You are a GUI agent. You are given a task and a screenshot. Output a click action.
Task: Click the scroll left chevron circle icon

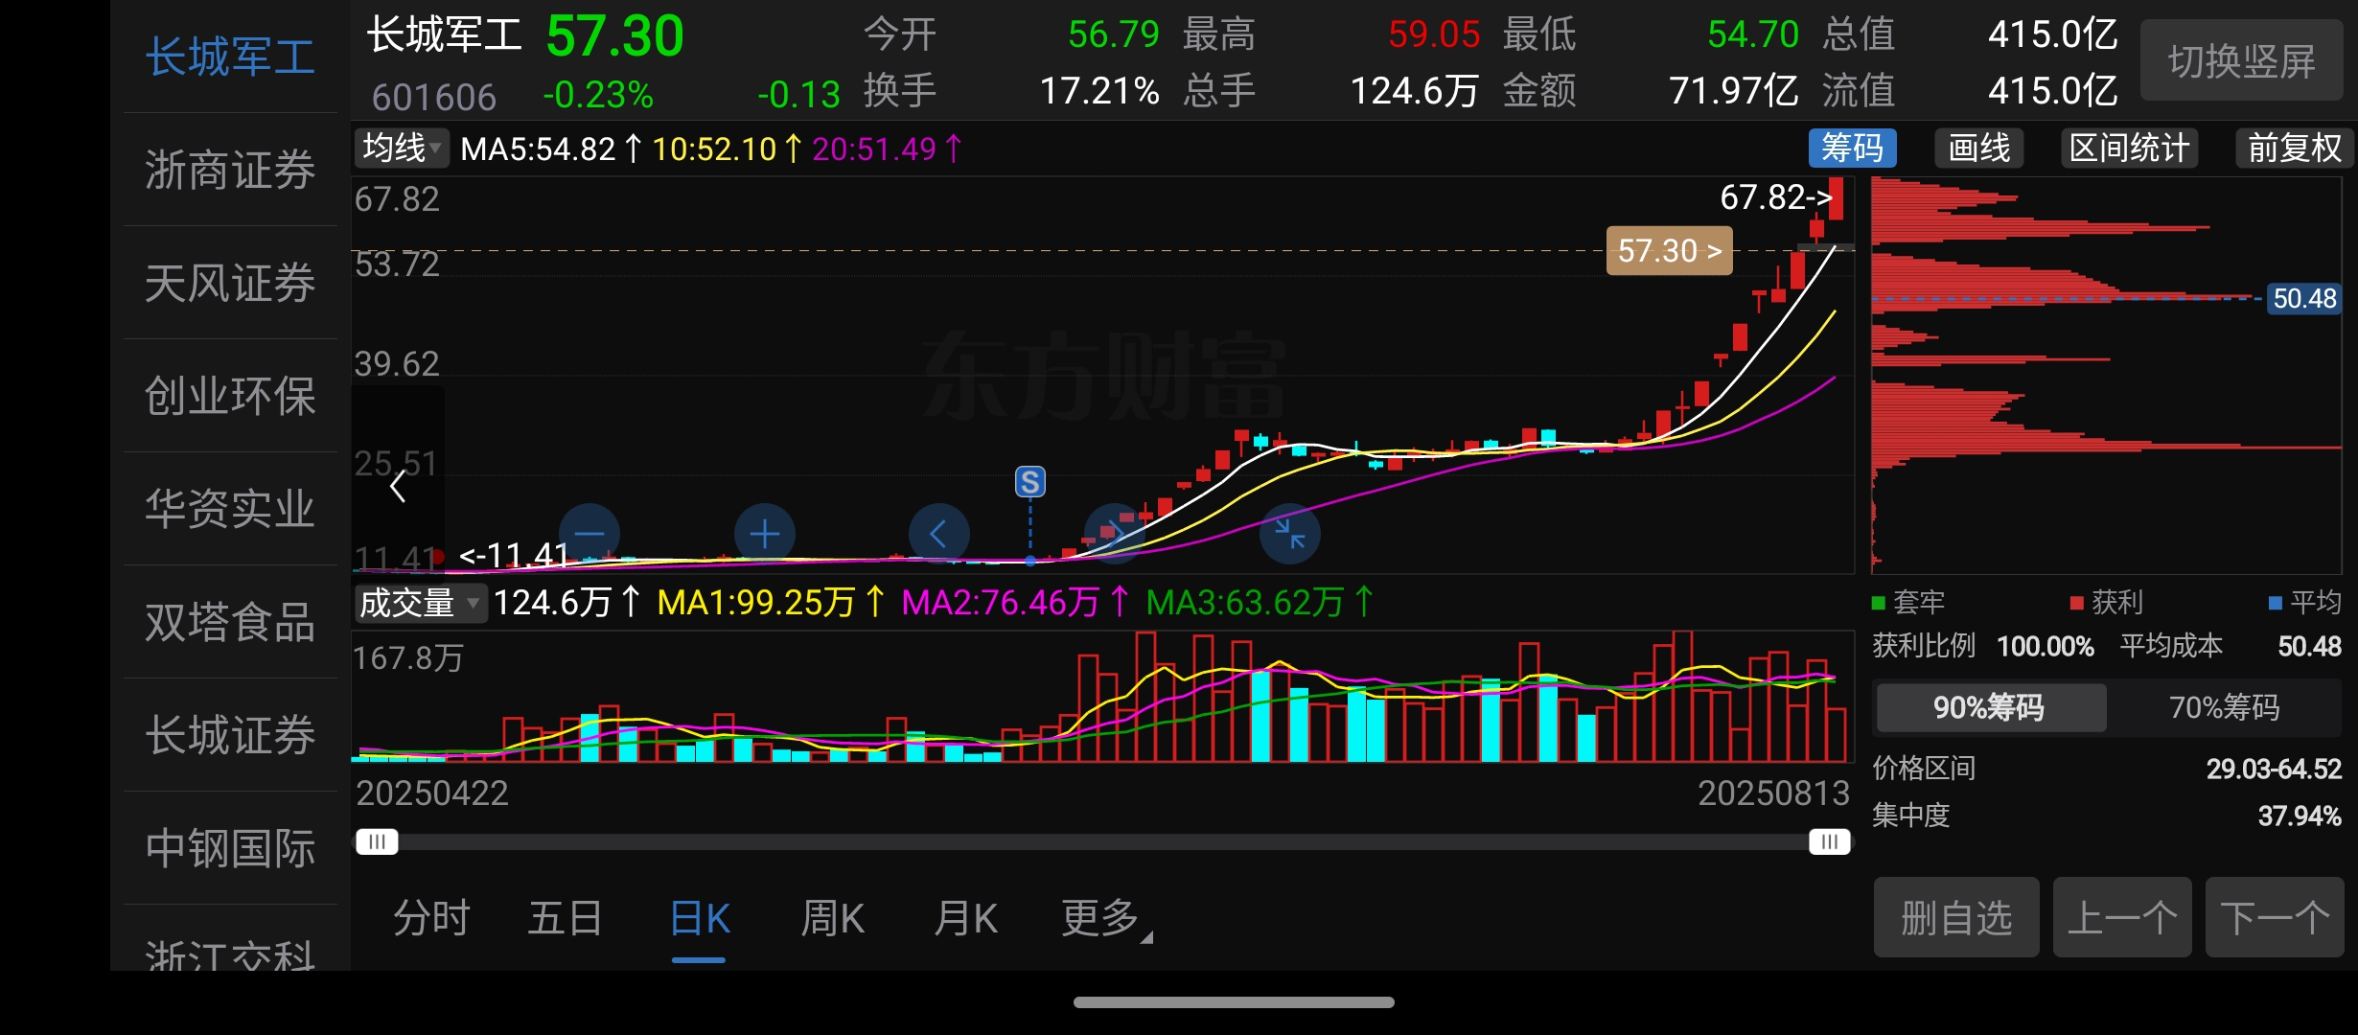point(938,534)
